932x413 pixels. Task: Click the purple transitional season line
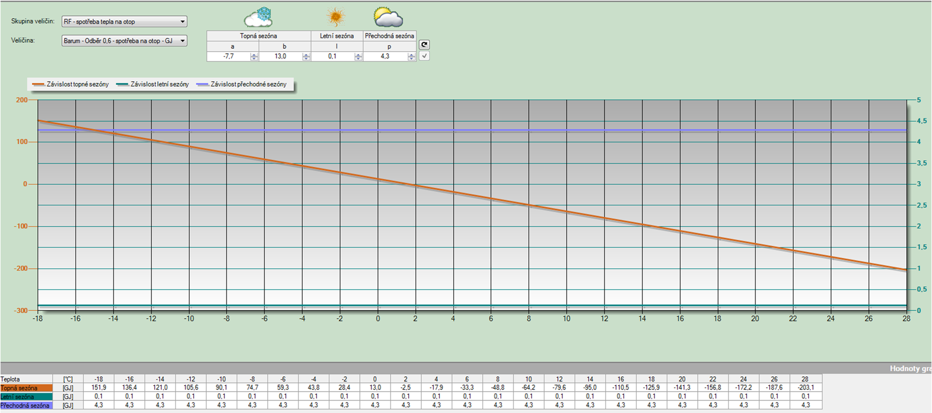[x=472, y=131]
